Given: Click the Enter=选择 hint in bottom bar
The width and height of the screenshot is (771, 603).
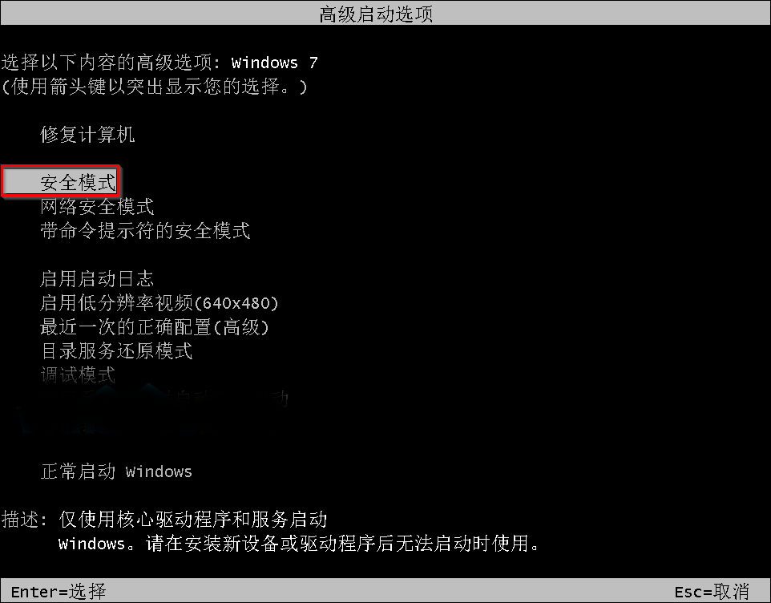Looking at the screenshot, I should click(58, 591).
